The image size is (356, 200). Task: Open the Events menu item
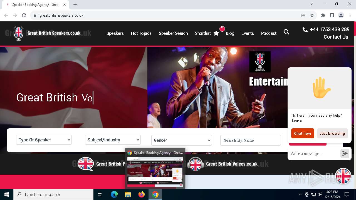coord(248,33)
